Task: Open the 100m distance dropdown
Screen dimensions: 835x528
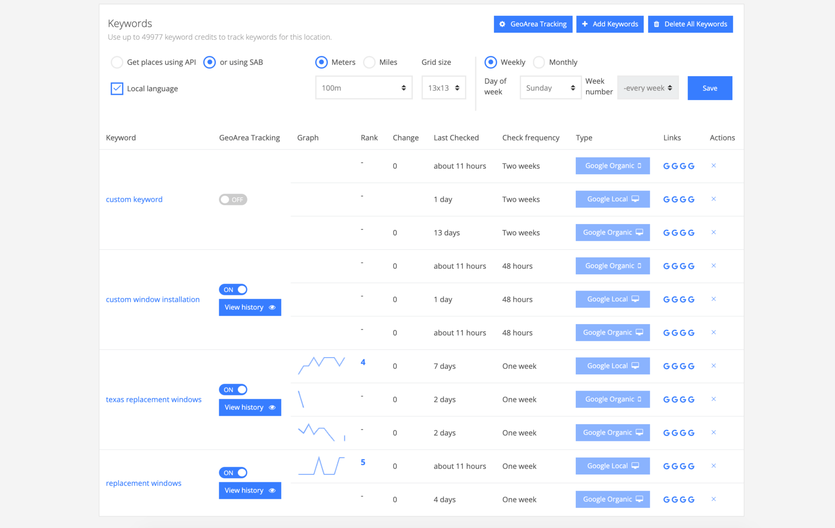Action: (364, 88)
